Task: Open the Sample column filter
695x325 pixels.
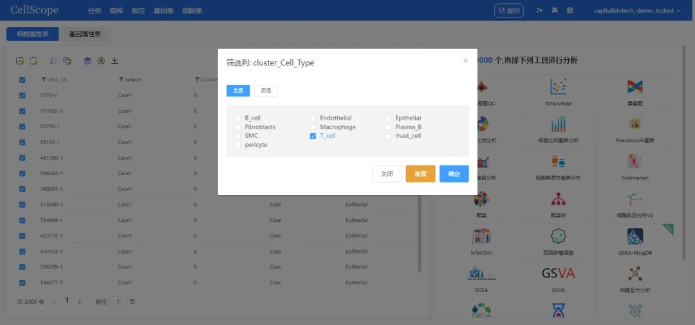Action: 121,80
